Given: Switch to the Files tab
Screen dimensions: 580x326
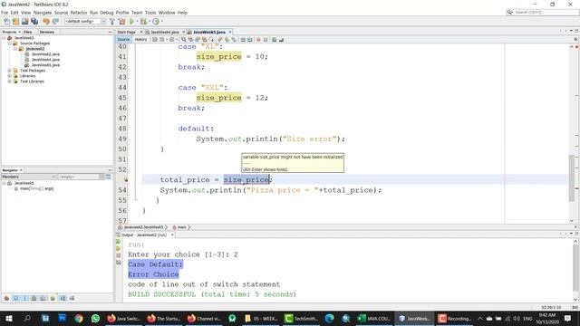Looking at the screenshot, I should (x=28, y=33).
